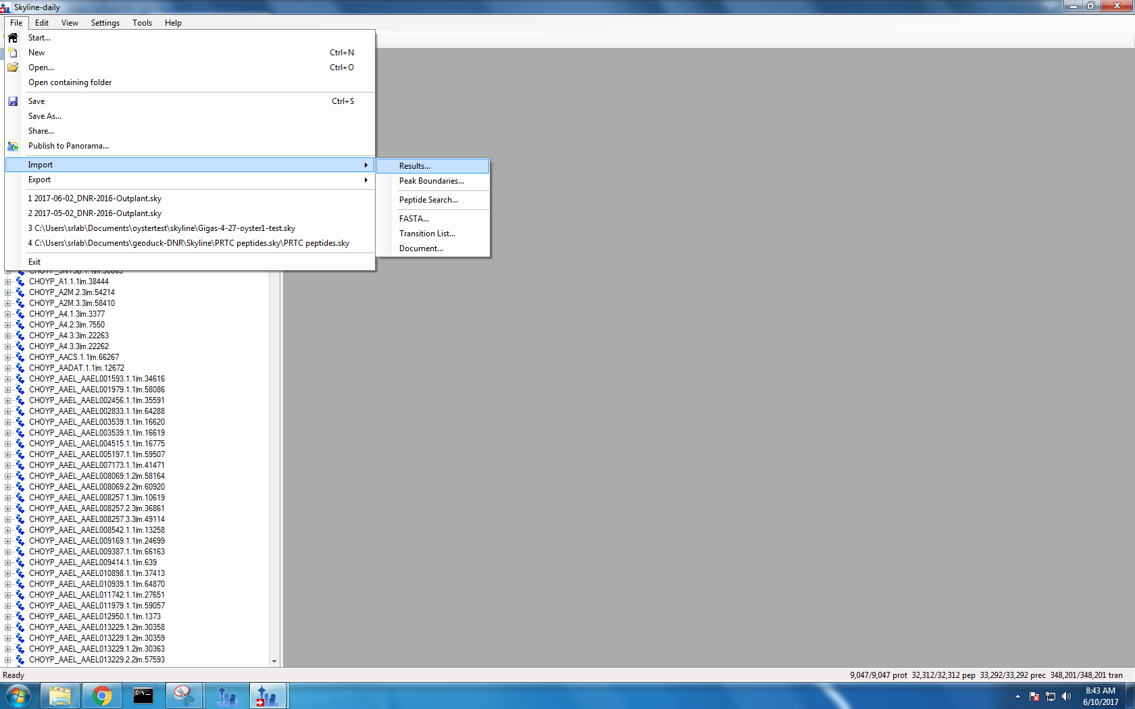The height and width of the screenshot is (709, 1135).
Task: Open recent file Gigas-4-27-oyster1-test.sky
Action: [x=190, y=228]
